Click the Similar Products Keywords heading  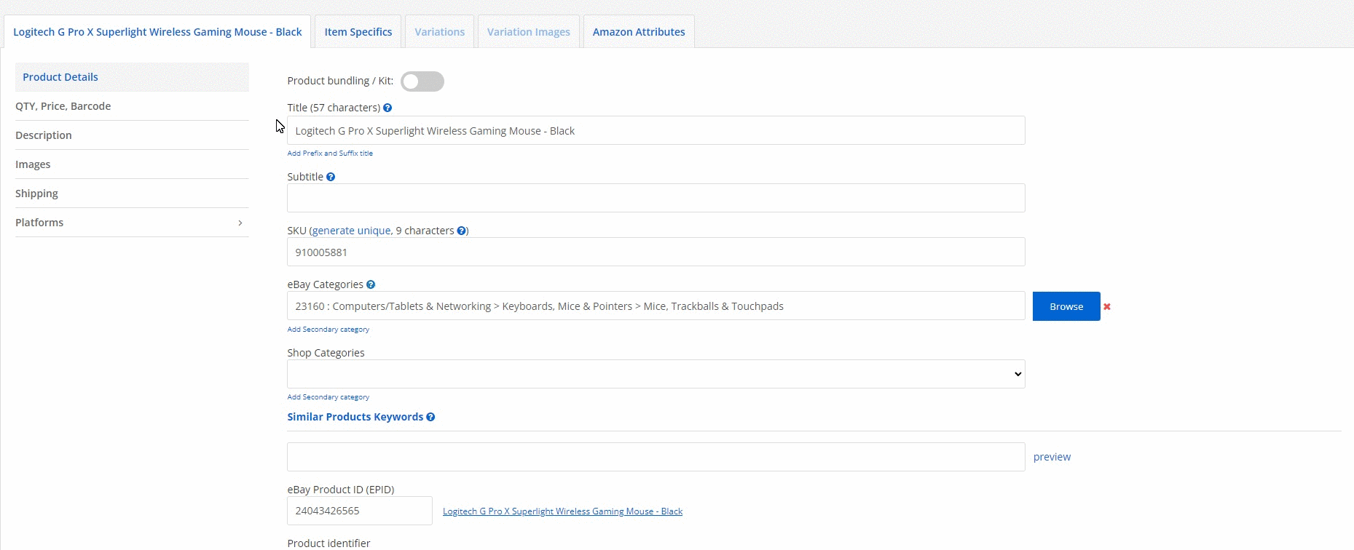pyautogui.click(x=355, y=417)
